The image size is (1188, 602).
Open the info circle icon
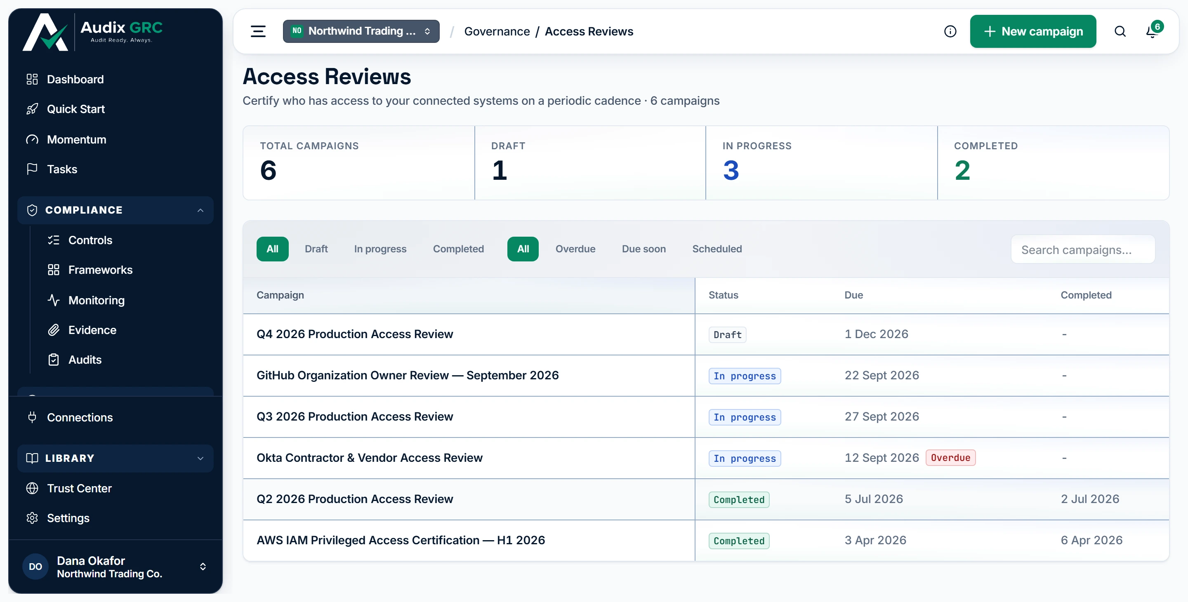click(950, 31)
